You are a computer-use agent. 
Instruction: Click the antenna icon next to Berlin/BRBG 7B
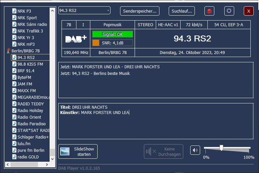[x=8, y=51]
